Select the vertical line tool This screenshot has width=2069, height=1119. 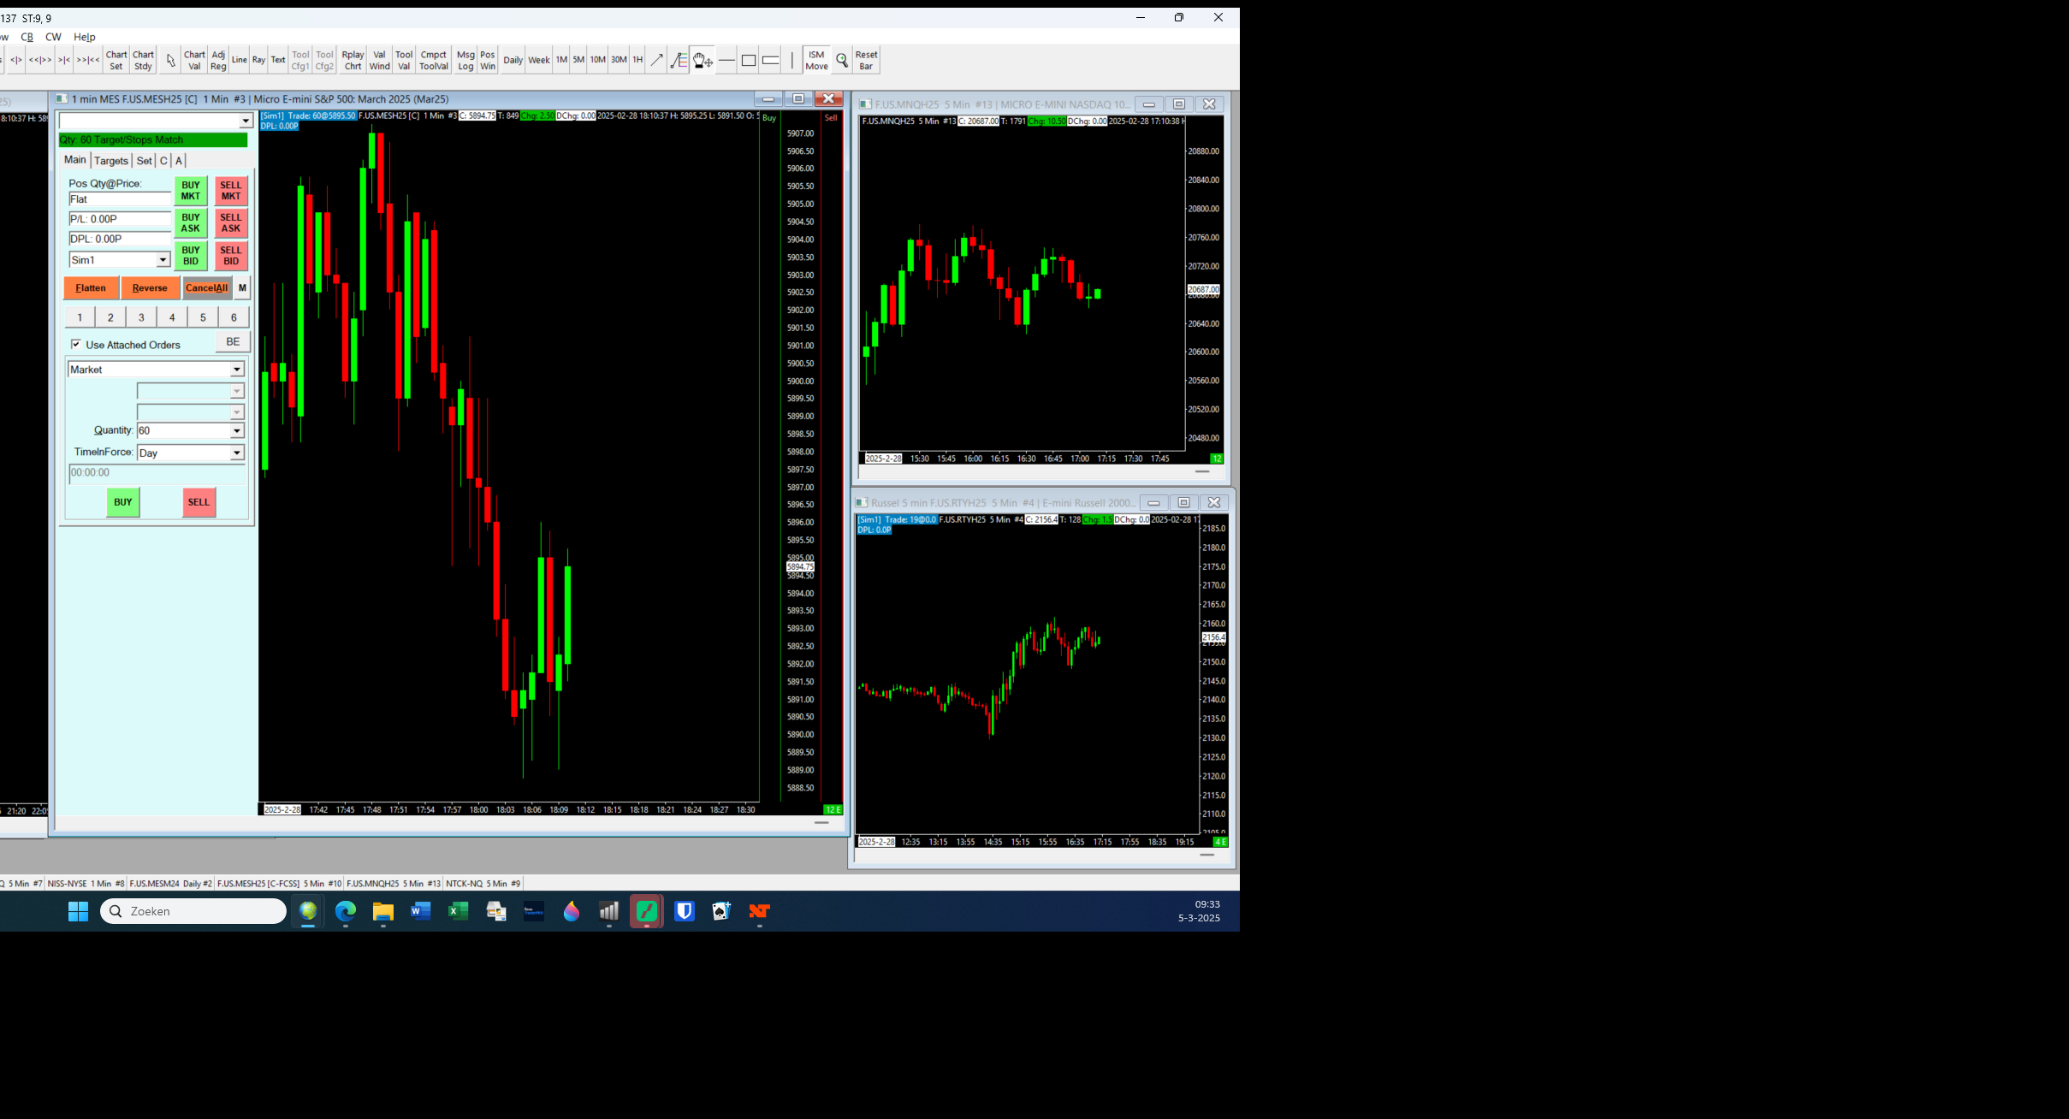[x=792, y=60]
